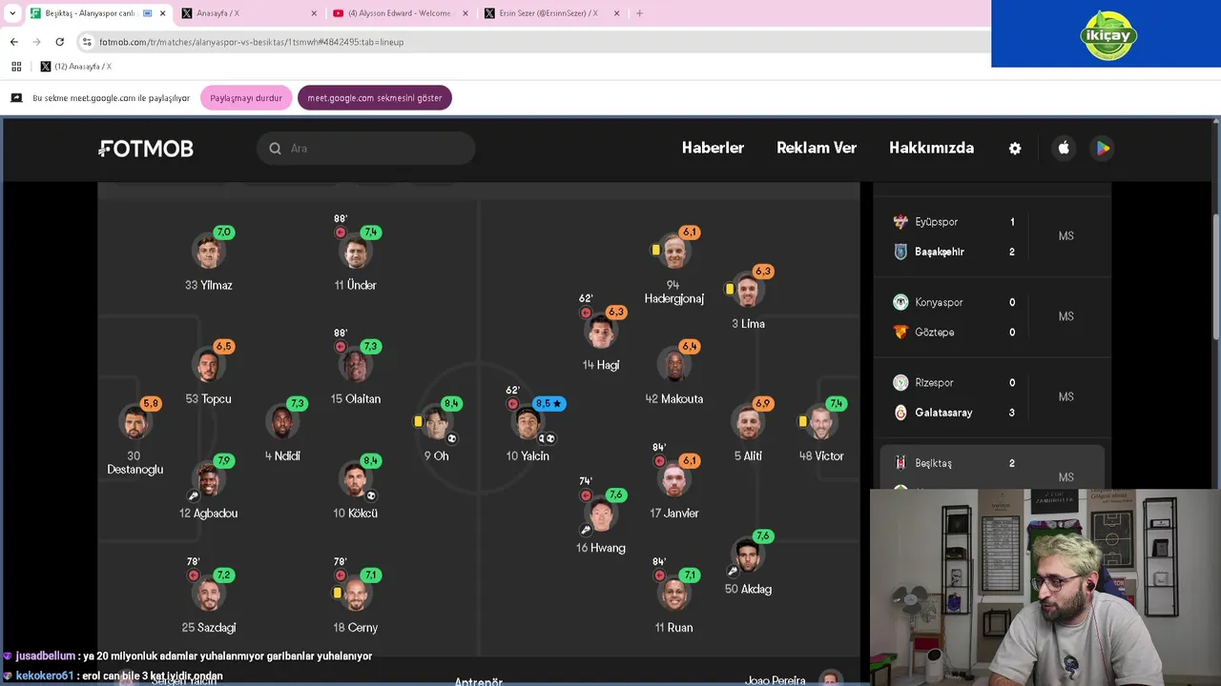Open new browser tab
The image size is (1221, 686).
[639, 13]
